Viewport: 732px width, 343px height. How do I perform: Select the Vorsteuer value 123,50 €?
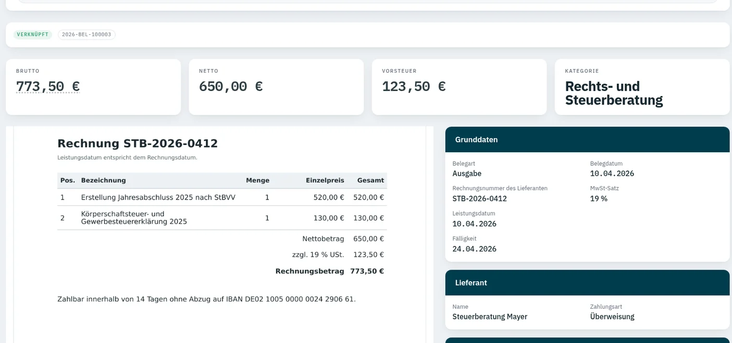[414, 86]
